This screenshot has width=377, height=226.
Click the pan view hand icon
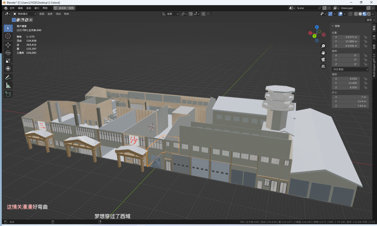(x=323, y=53)
